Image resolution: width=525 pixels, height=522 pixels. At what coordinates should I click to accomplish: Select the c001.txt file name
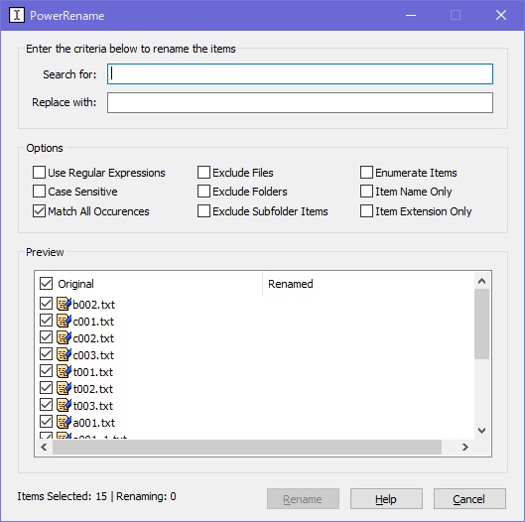[93, 322]
